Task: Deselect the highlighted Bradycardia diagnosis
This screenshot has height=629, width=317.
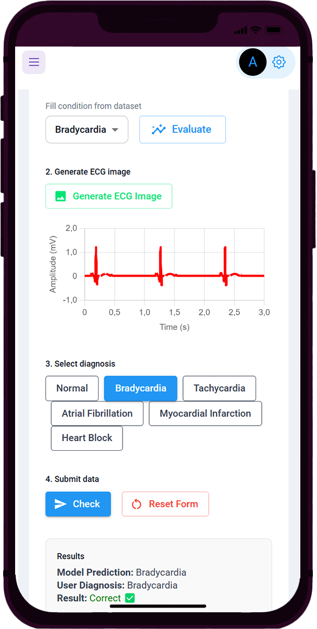Action: coord(141,388)
